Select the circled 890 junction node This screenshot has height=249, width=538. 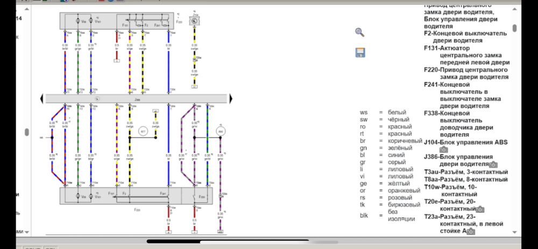tap(220, 131)
